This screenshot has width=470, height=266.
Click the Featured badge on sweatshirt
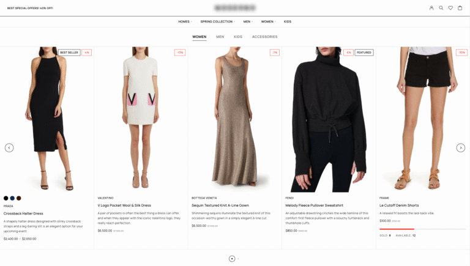click(364, 53)
